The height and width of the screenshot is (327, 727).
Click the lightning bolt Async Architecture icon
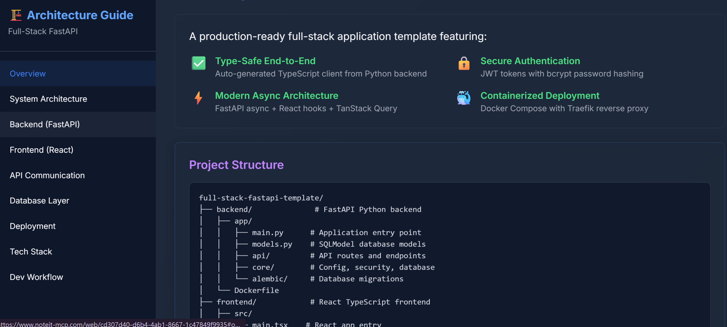coord(199,98)
